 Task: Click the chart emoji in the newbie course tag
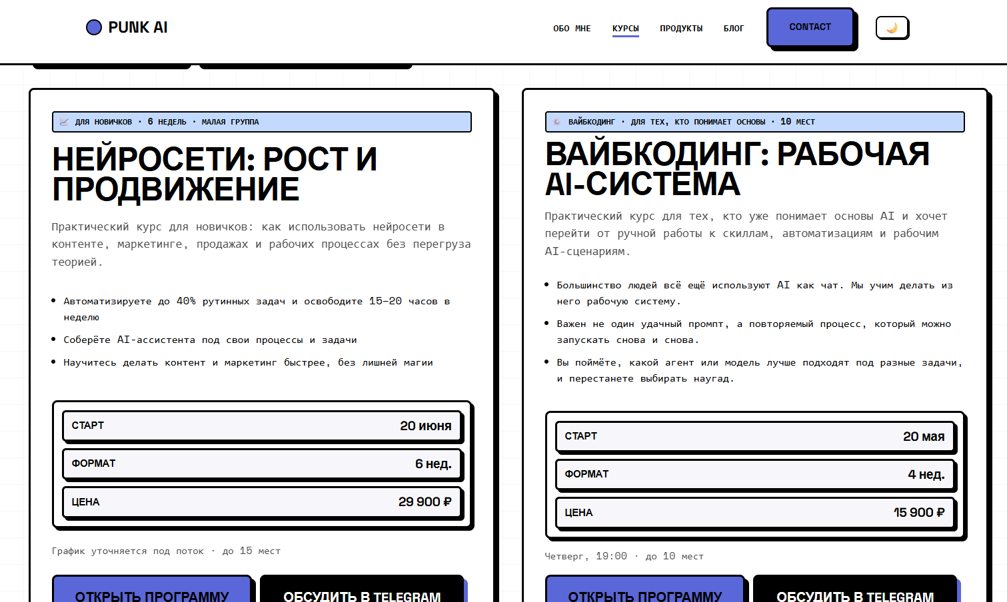64,122
